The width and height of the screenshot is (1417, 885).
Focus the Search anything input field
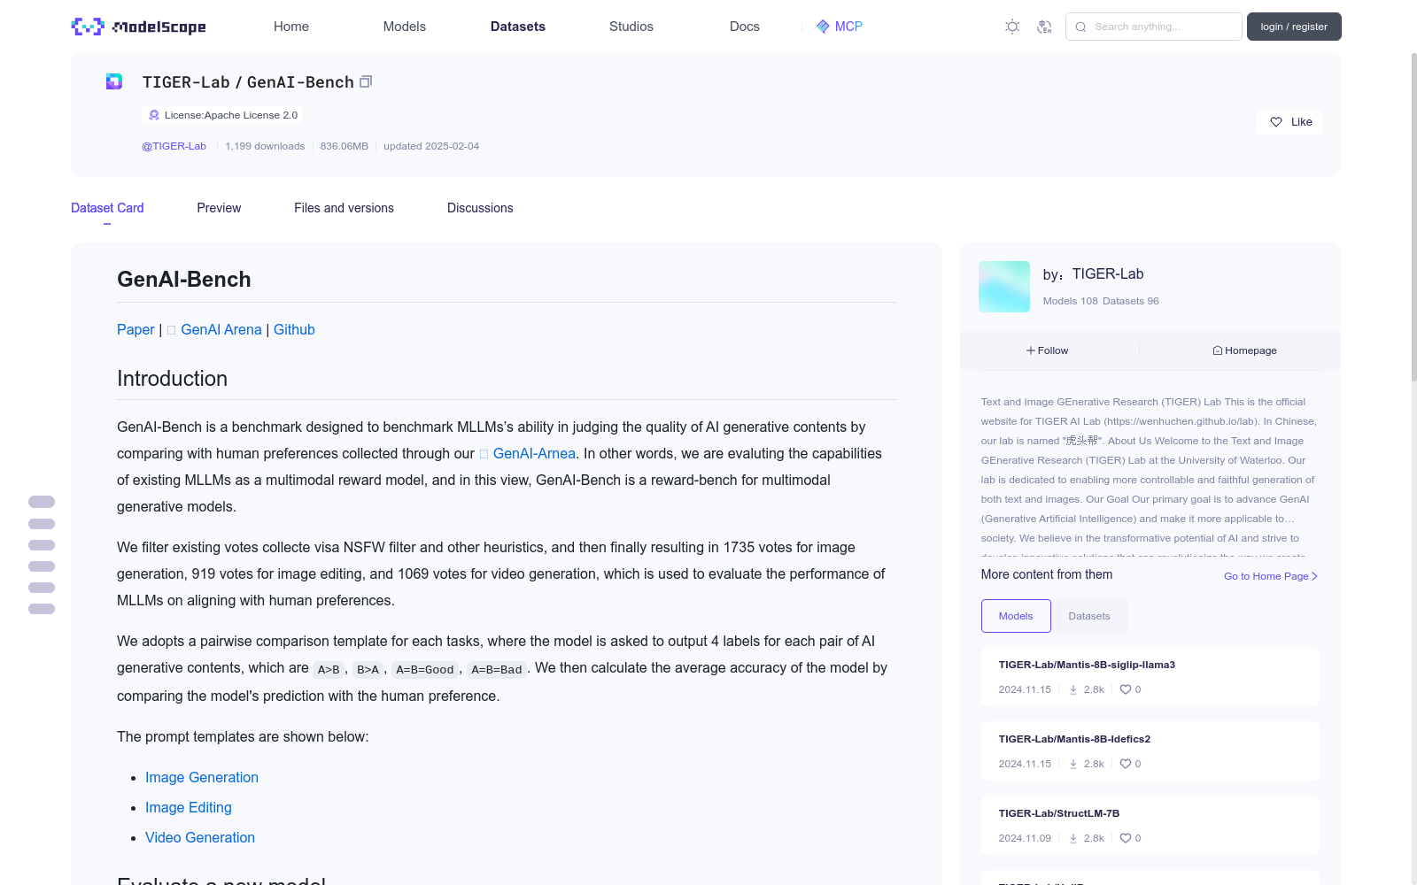point(1154,27)
